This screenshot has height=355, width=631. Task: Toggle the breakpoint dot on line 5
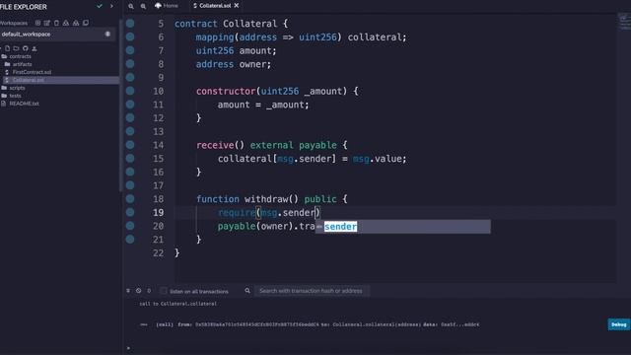[x=130, y=24]
